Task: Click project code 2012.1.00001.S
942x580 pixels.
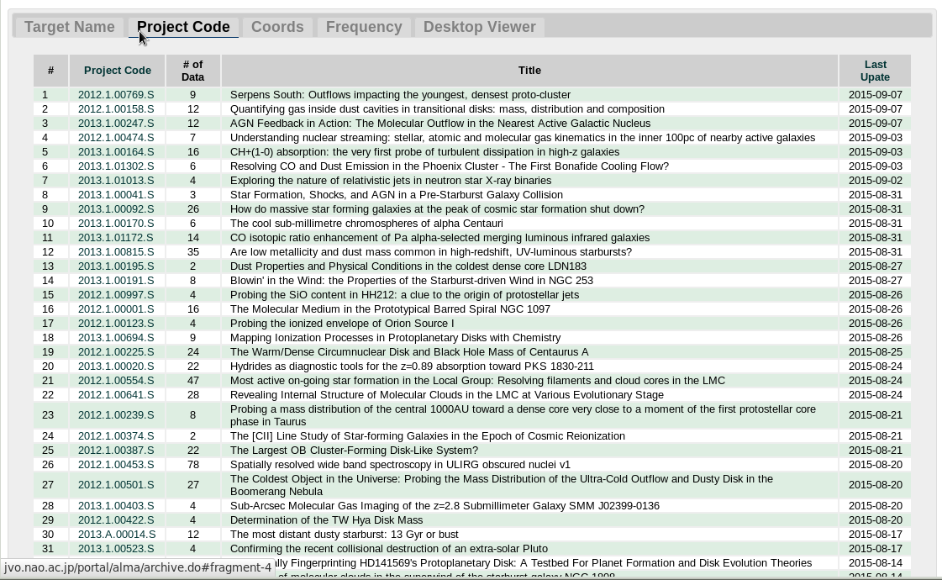Action: [x=116, y=309]
